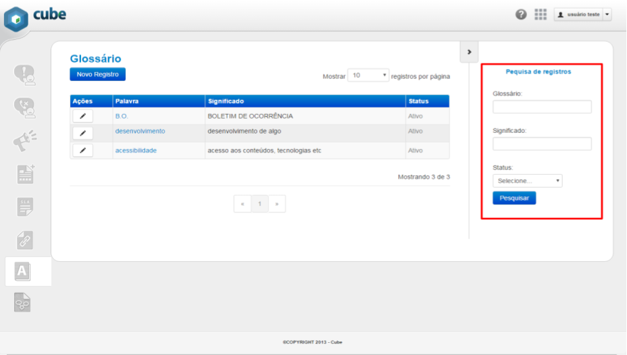This screenshot has height=355, width=627.
Task: Go to next page in pagination
Action: (277, 204)
